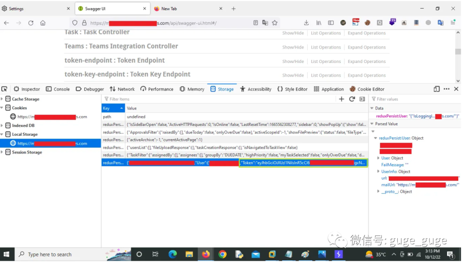Close the DevTools panel

pos(456,89)
